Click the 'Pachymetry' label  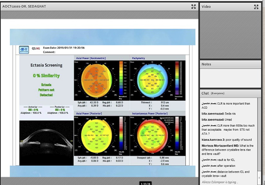point(138,58)
